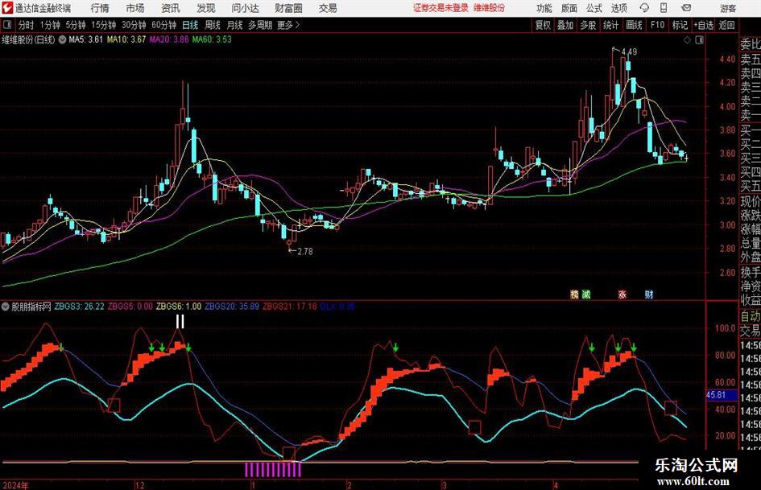
Task: Select the 日线 daily period tab
Action: click(x=190, y=25)
